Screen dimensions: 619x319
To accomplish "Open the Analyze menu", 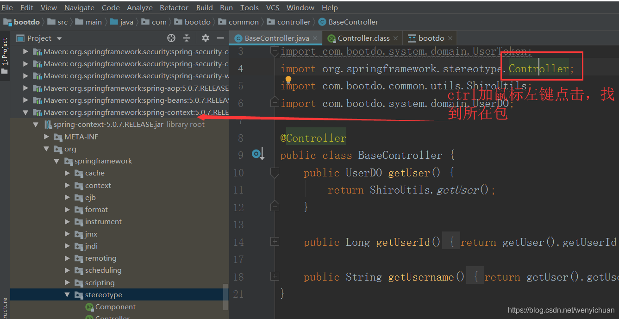I will click(140, 8).
